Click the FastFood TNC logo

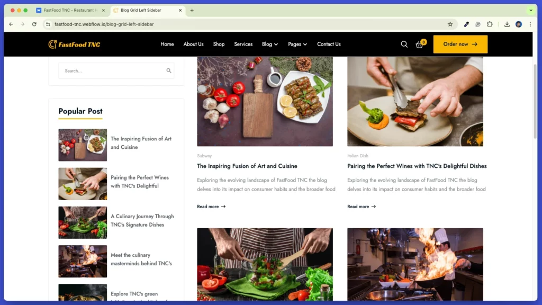coord(74,44)
